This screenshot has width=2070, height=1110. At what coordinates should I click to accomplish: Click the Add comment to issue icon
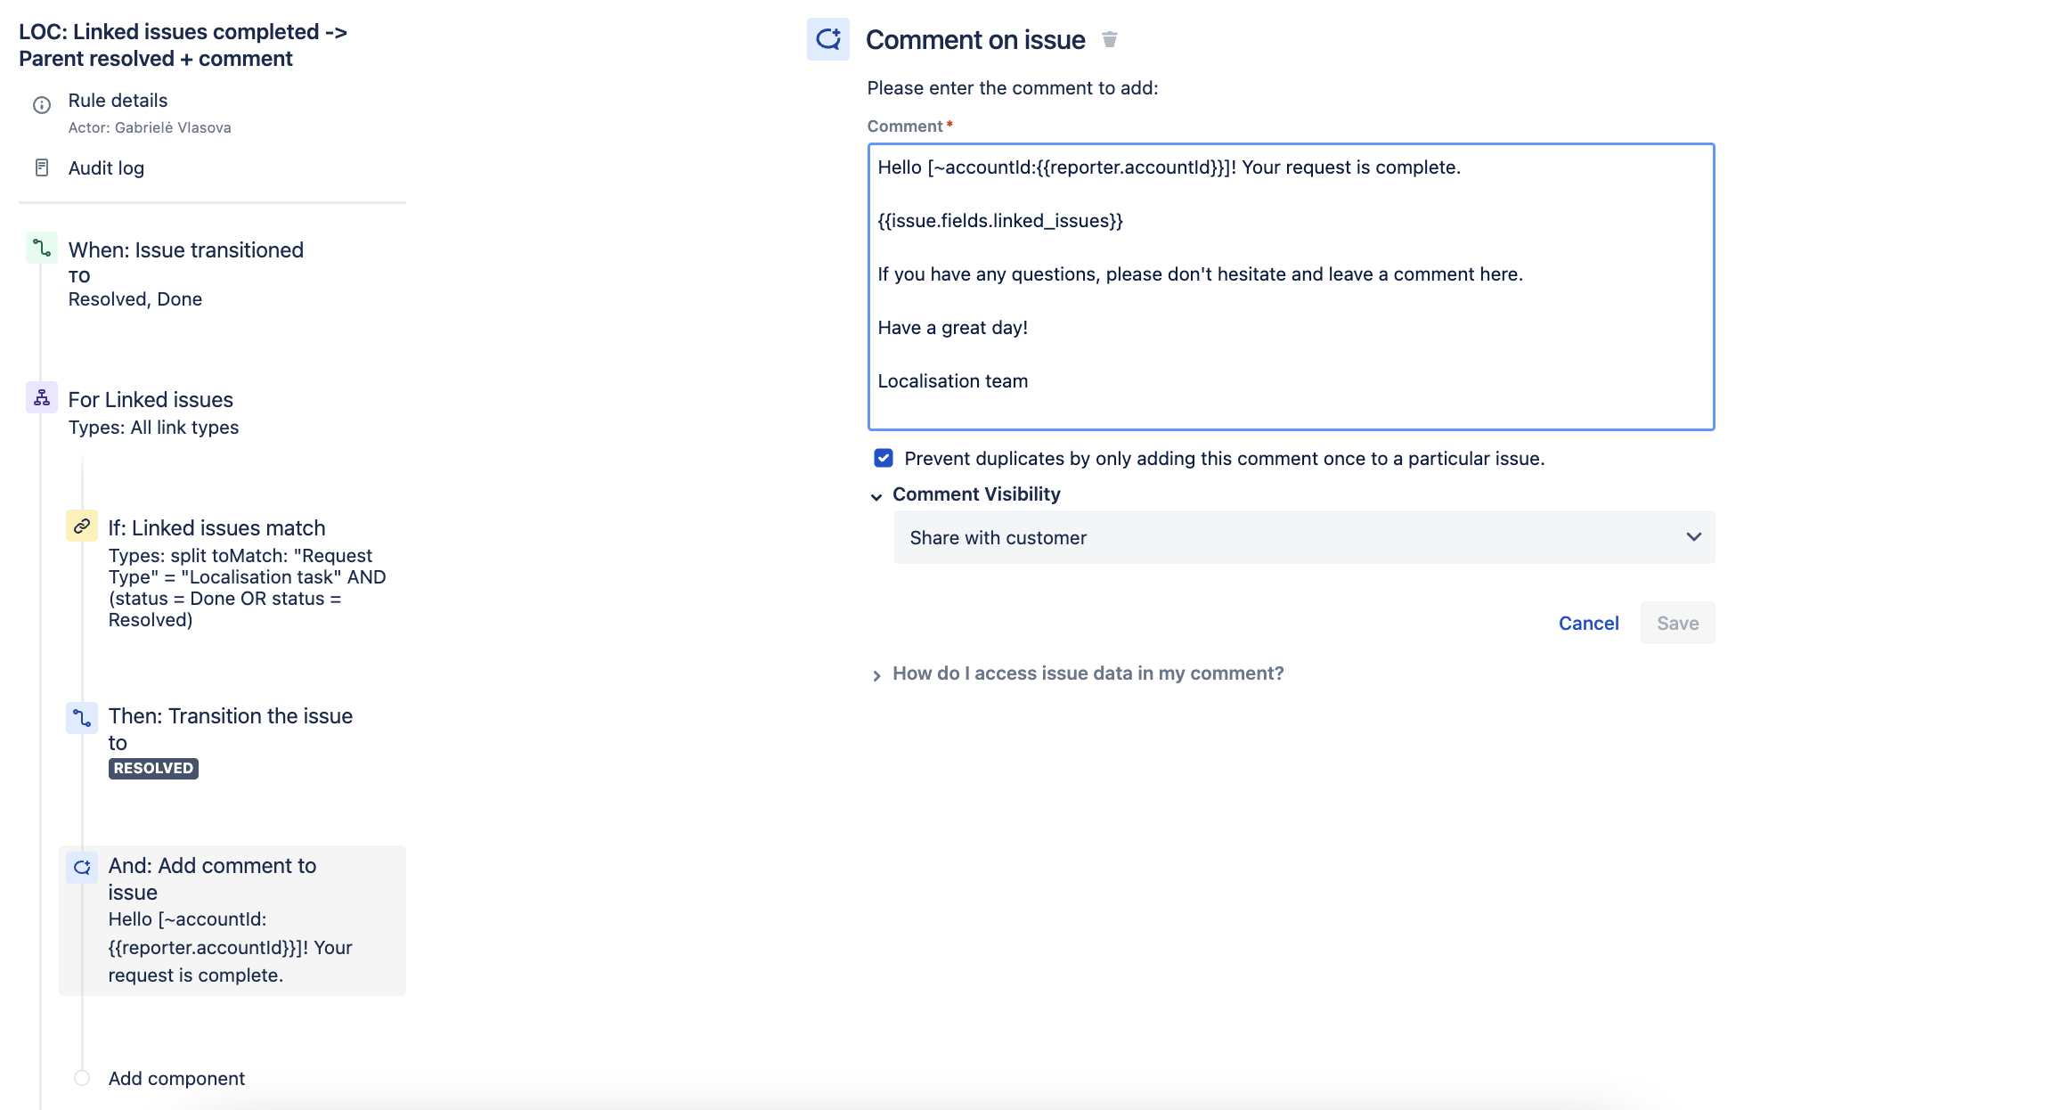click(82, 867)
